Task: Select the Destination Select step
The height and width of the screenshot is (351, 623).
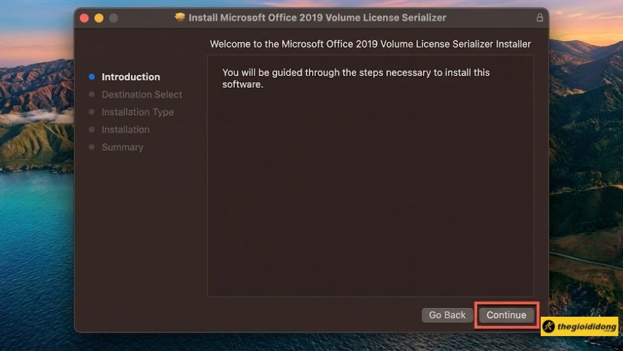Action: point(142,95)
